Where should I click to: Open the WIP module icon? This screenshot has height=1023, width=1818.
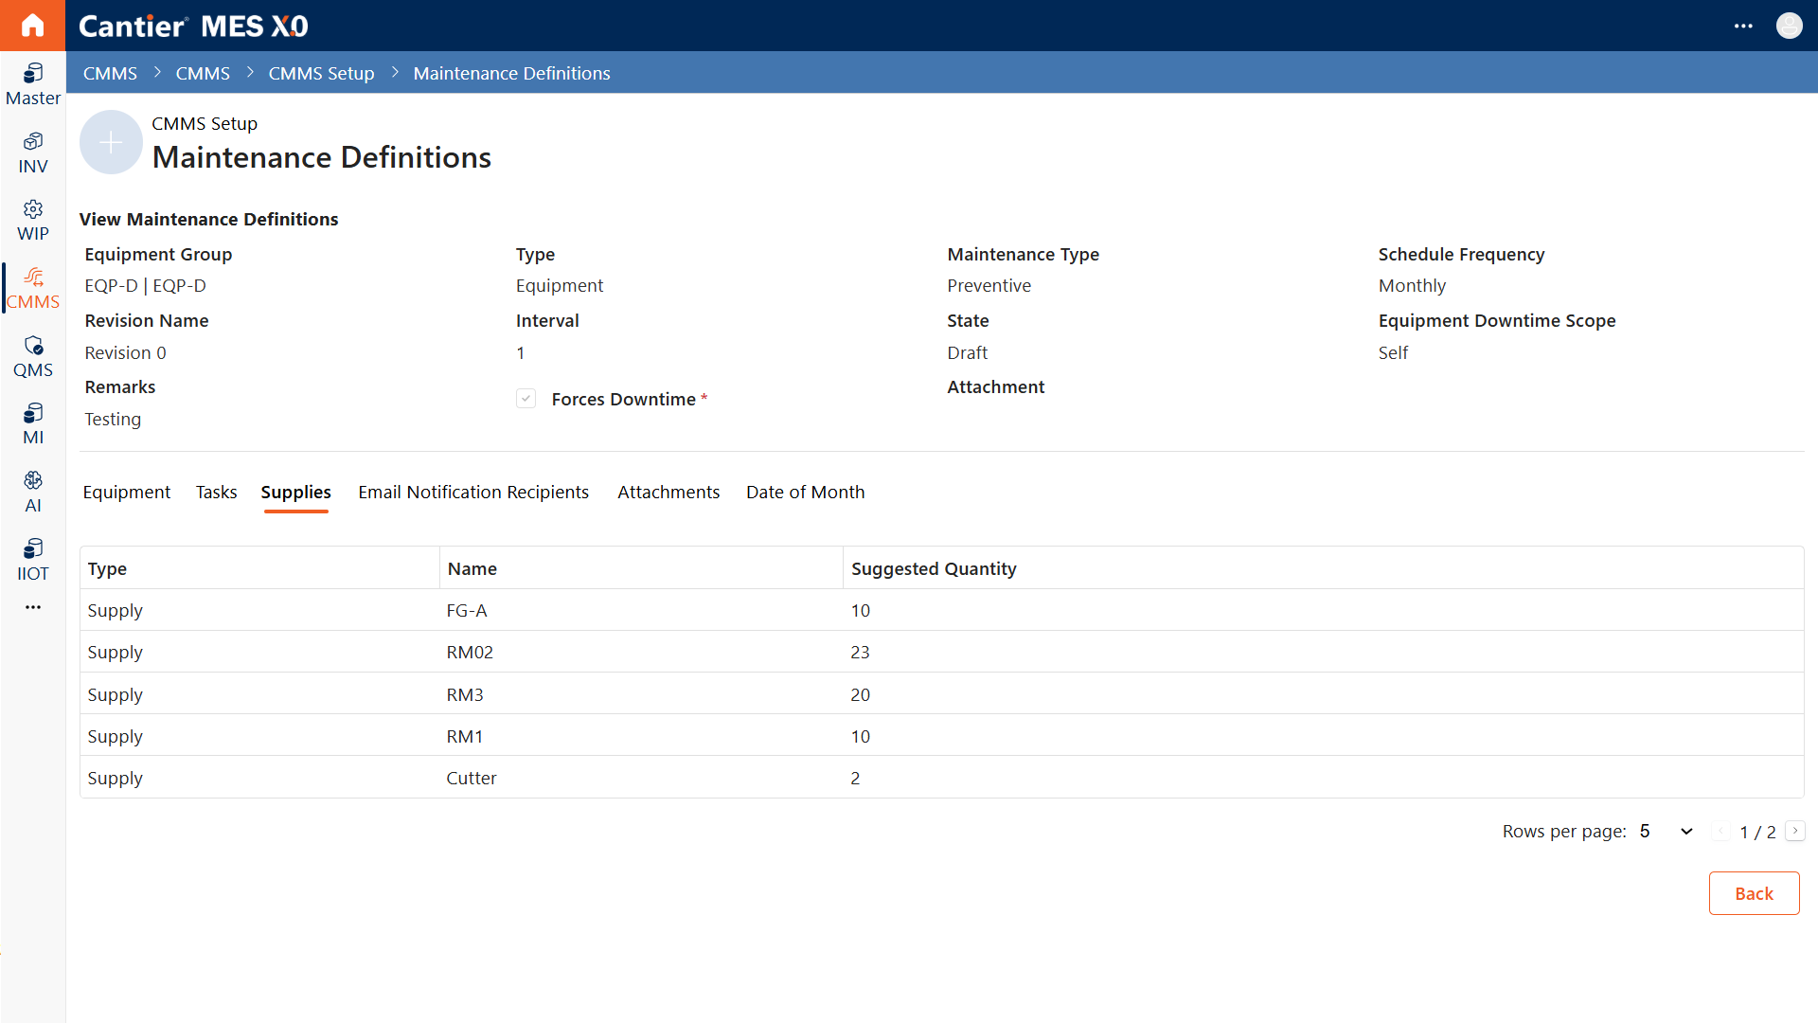[x=33, y=221]
